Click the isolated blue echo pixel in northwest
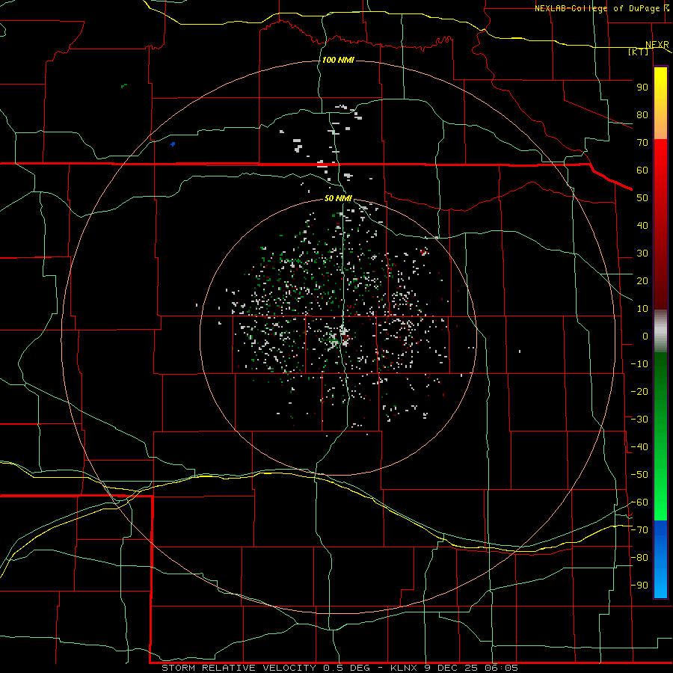 173,144
